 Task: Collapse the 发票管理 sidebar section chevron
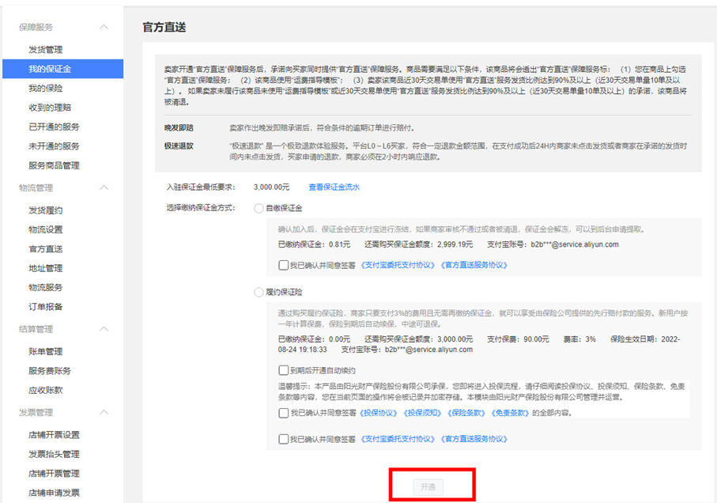coord(104,413)
